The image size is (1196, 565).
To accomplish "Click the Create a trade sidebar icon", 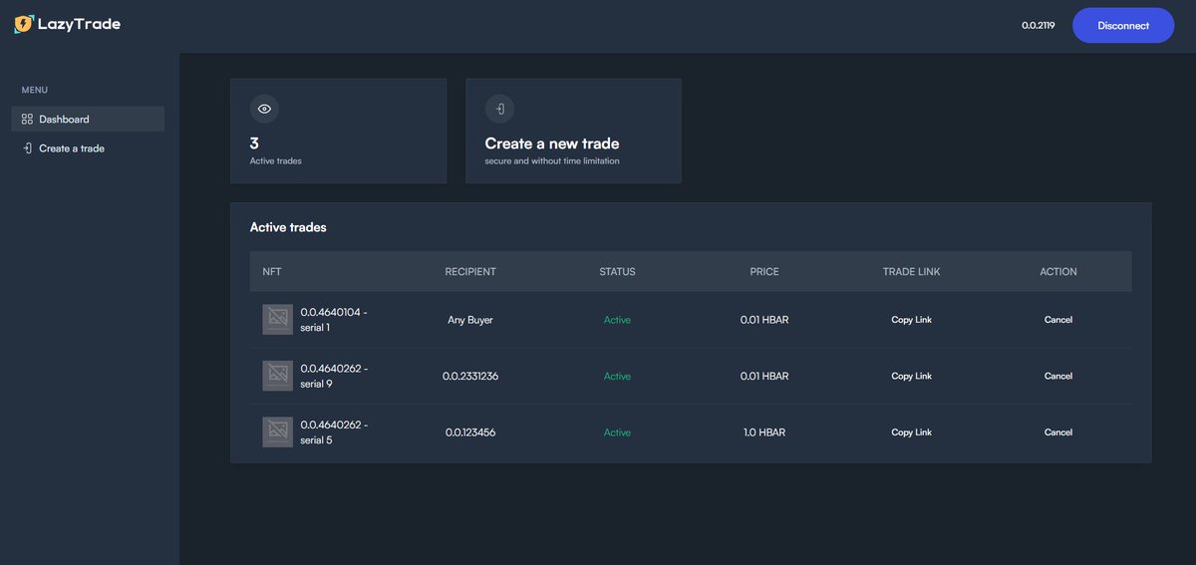I will tap(27, 148).
